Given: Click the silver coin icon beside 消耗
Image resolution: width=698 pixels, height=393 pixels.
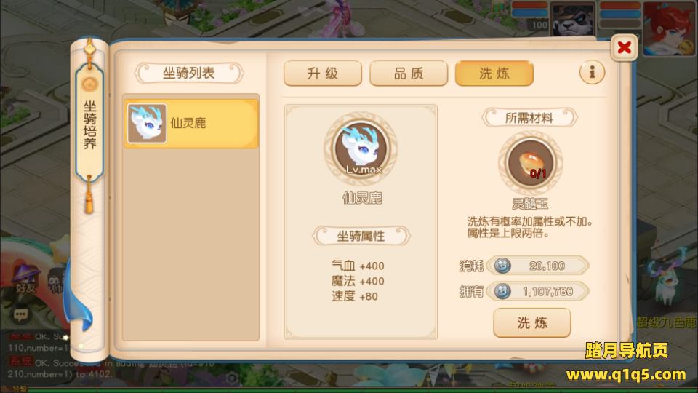Looking at the screenshot, I should point(502,266).
